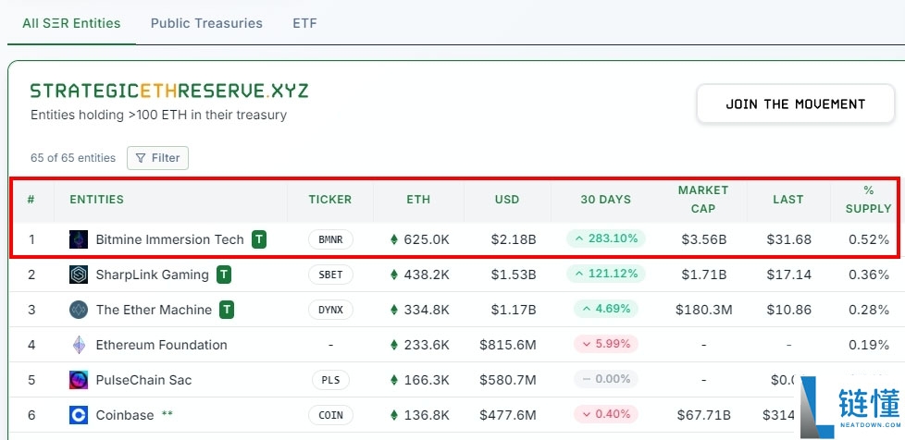Open the SharpLink Gaming entity name
Viewport: 905px width, 440px height.
[x=153, y=275]
